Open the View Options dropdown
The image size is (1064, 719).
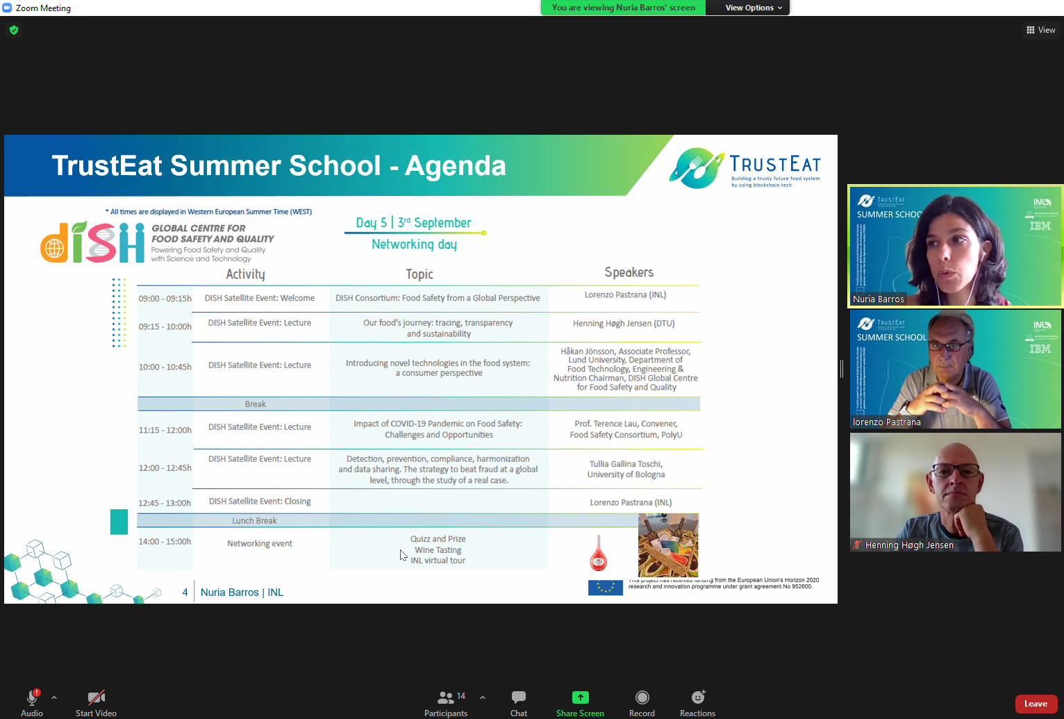pos(754,8)
